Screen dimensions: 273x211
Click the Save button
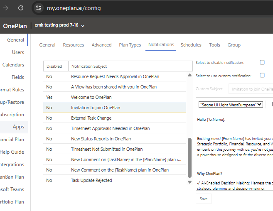click(204, 199)
